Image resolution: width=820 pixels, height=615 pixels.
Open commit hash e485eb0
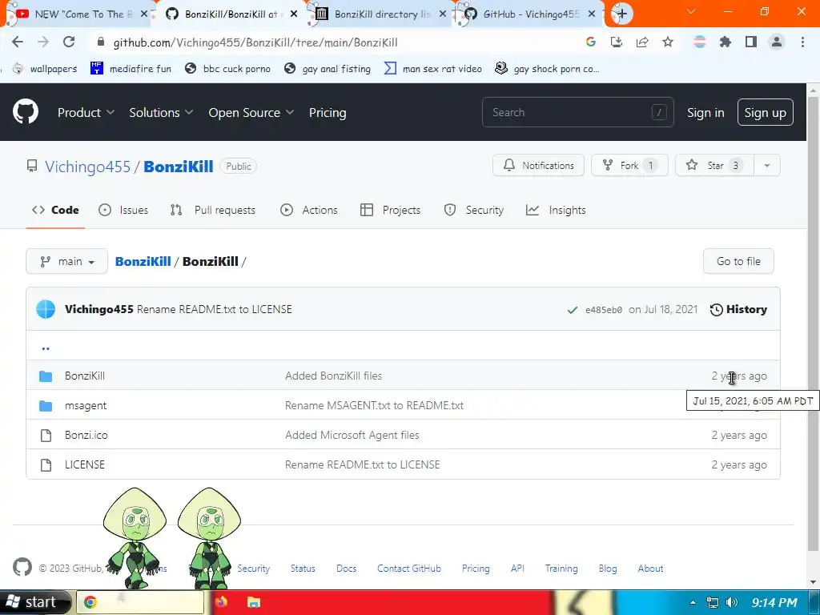tap(604, 310)
